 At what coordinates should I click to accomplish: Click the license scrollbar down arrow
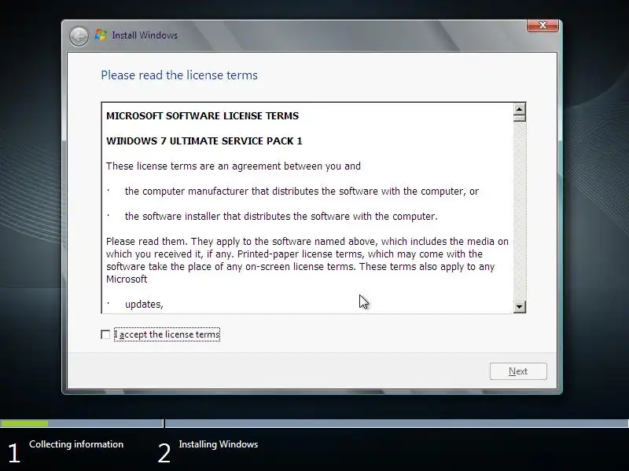pyautogui.click(x=519, y=307)
